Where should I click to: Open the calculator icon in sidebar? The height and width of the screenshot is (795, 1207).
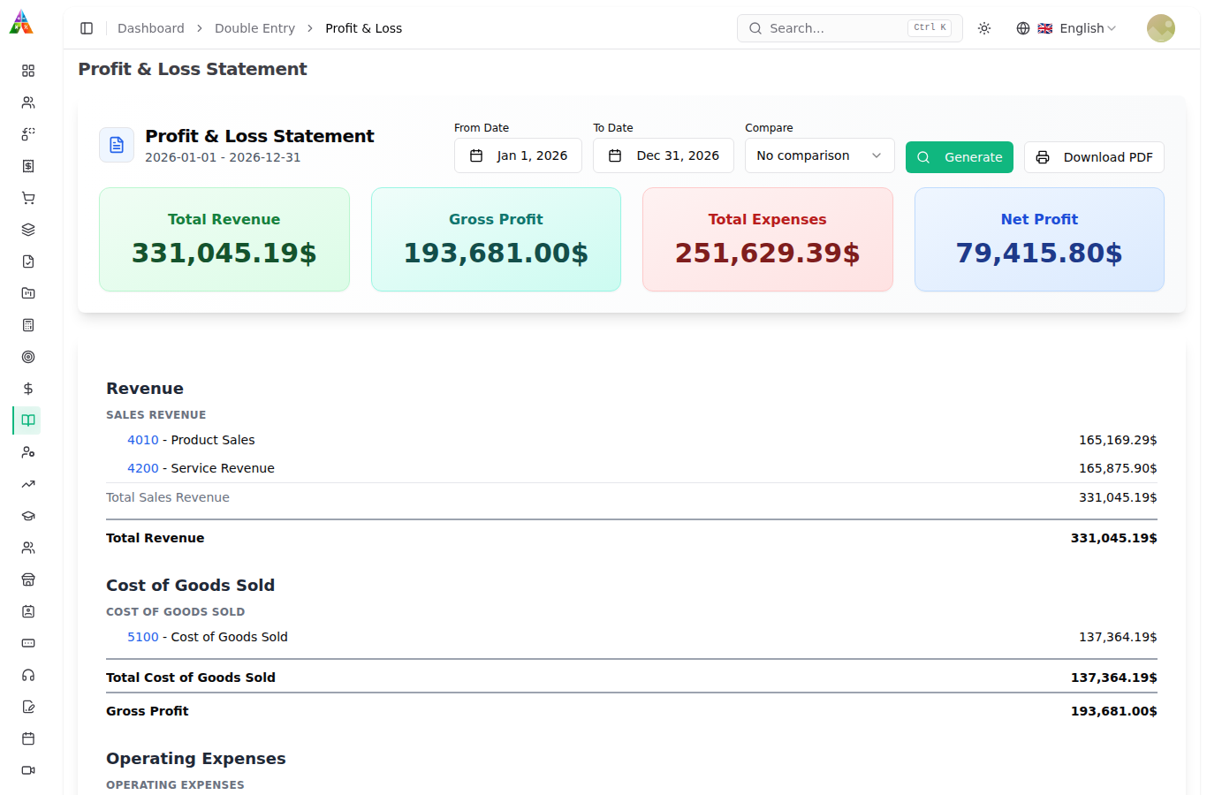tap(28, 325)
